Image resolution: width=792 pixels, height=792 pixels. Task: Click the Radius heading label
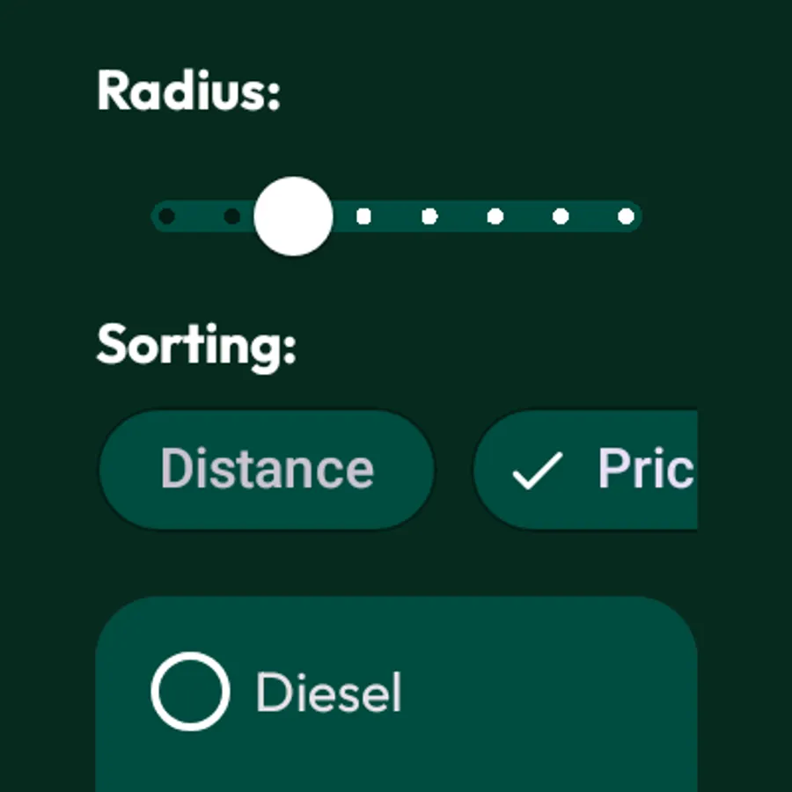[x=188, y=90]
